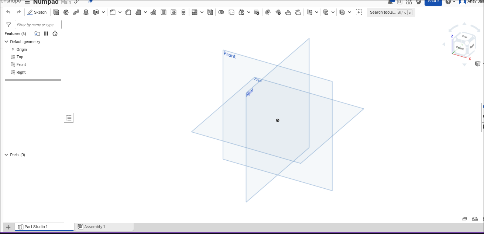
Task: Select the Boolean tool
Action: 221,12
